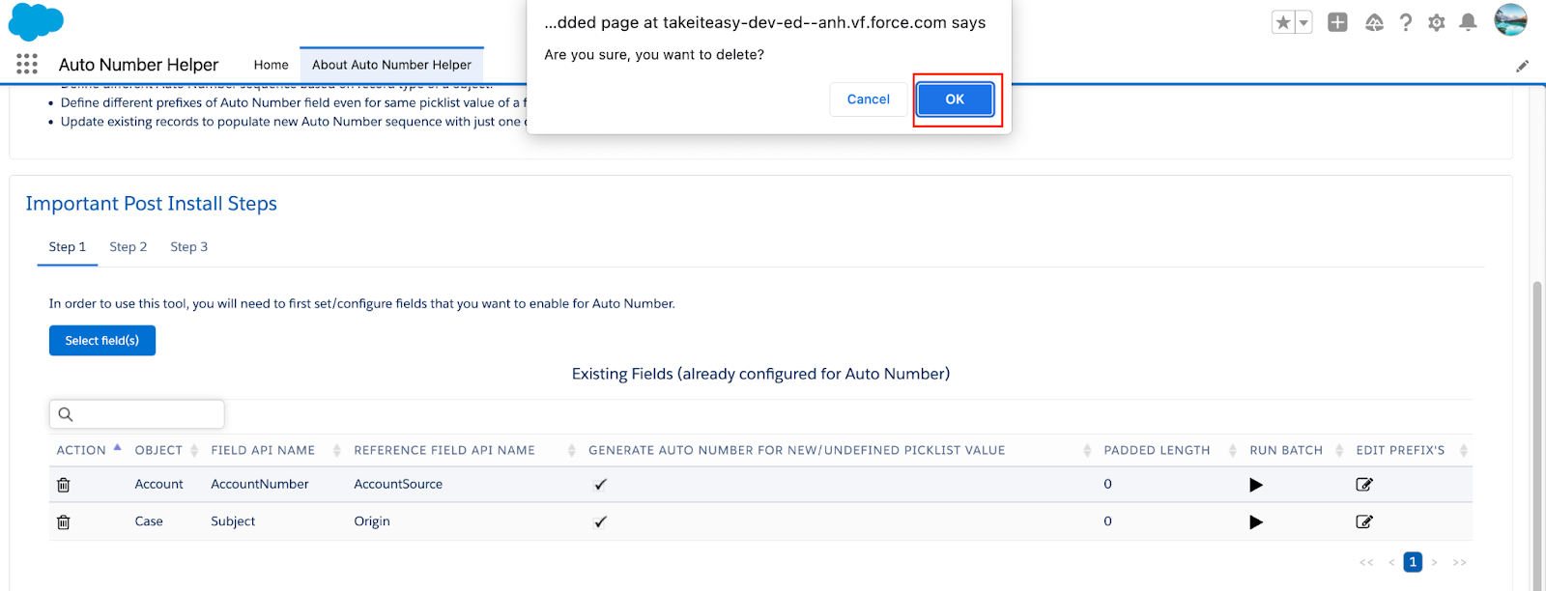Sort by Generate Auto Number column
1546x591 pixels.
(x=839, y=450)
